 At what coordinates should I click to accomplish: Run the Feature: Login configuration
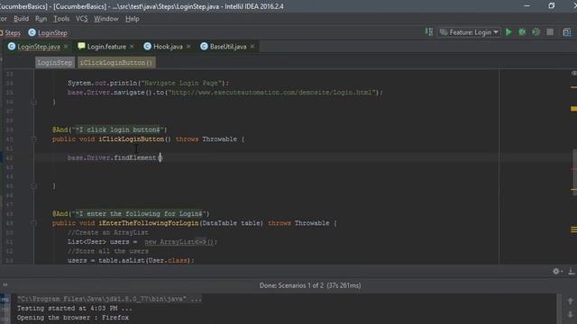(x=508, y=32)
